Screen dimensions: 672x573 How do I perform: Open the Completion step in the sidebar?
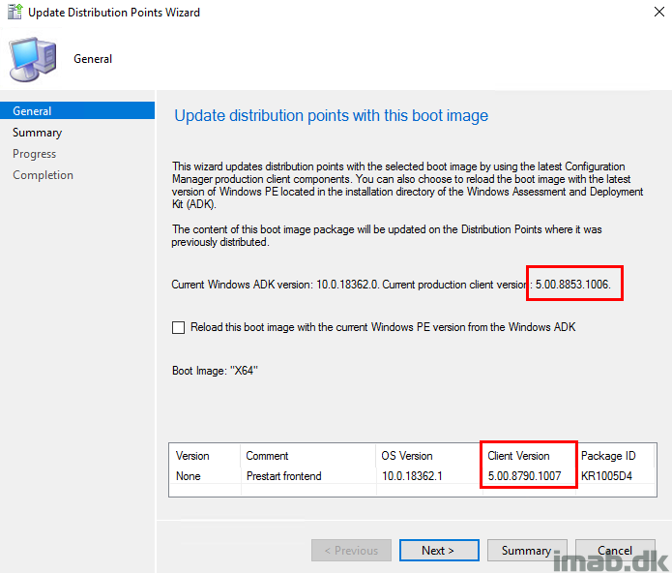click(x=43, y=175)
